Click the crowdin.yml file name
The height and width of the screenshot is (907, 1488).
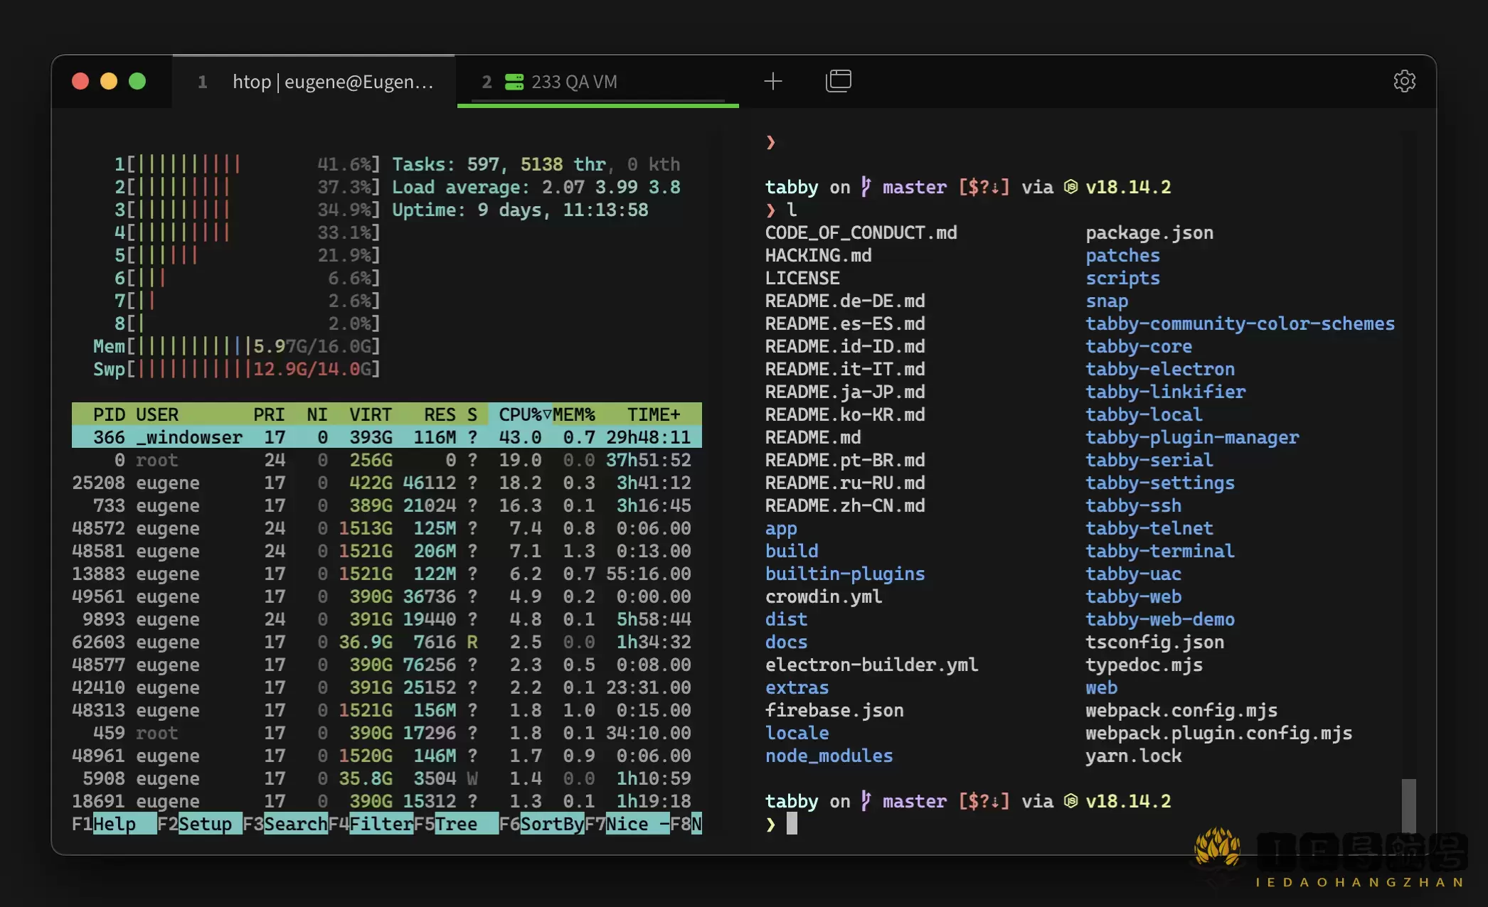(824, 596)
